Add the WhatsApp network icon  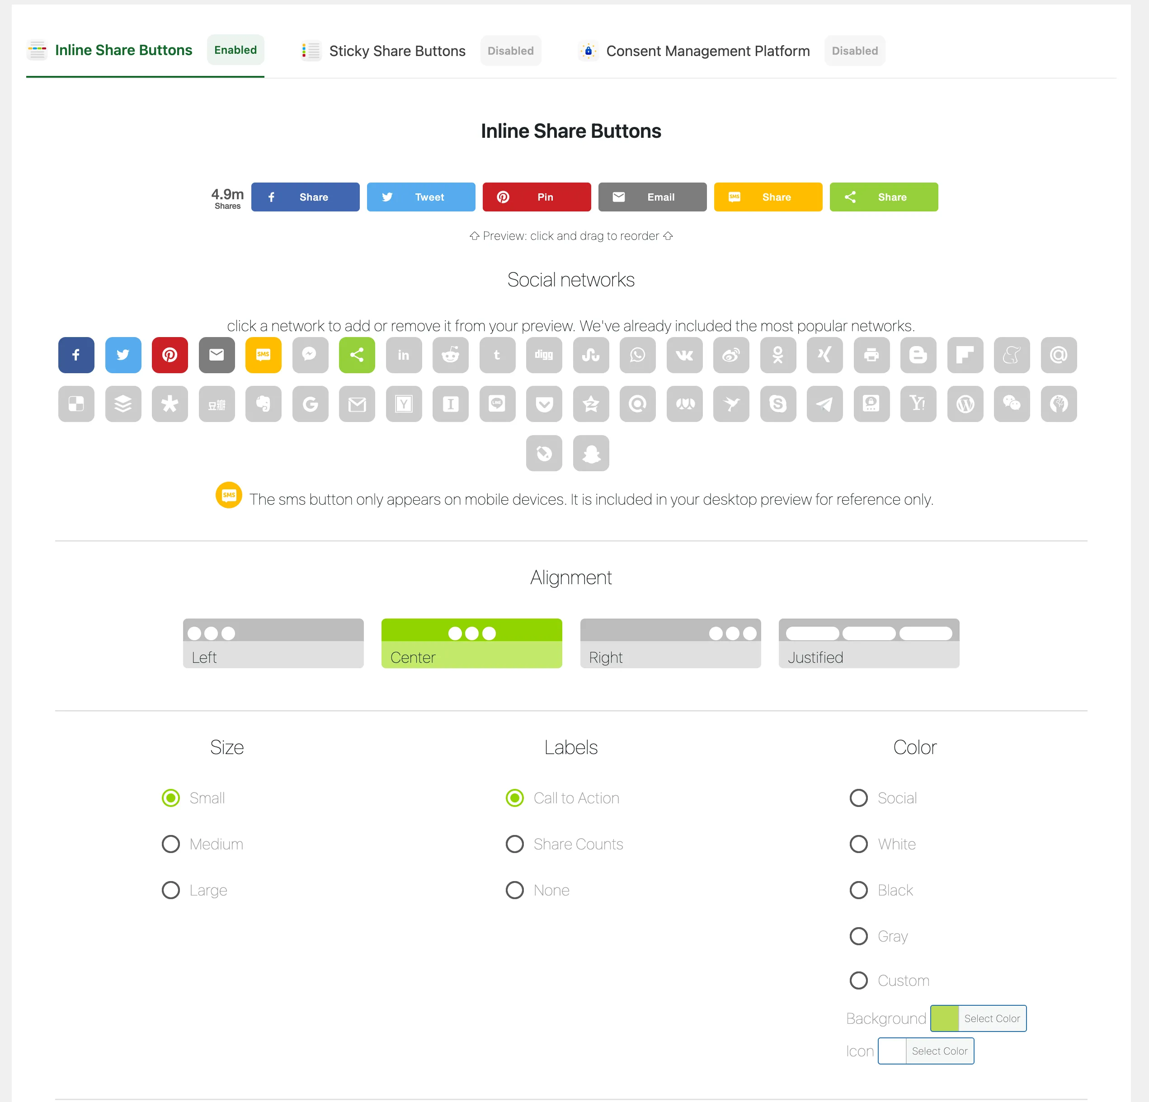click(x=637, y=354)
